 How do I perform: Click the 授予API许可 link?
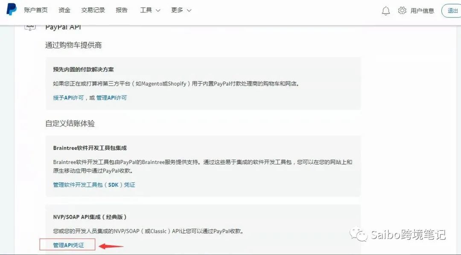coord(68,98)
